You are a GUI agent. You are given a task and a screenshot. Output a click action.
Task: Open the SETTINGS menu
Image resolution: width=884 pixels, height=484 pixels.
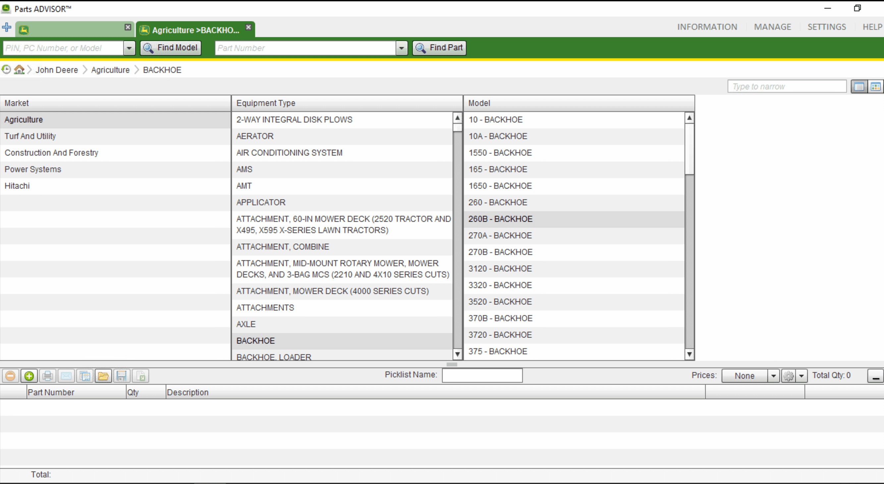pos(826,27)
